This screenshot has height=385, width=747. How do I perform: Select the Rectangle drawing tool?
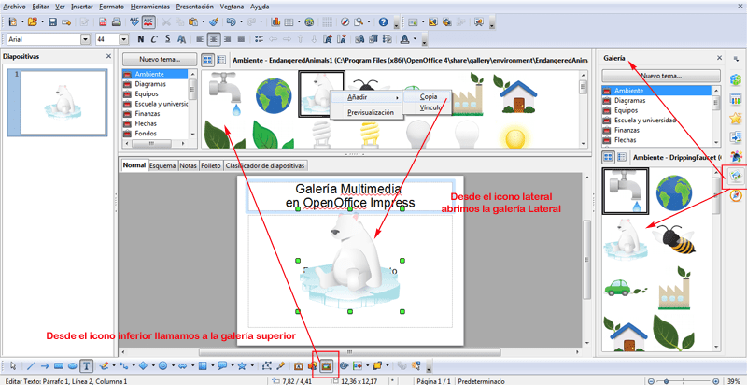point(59,366)
